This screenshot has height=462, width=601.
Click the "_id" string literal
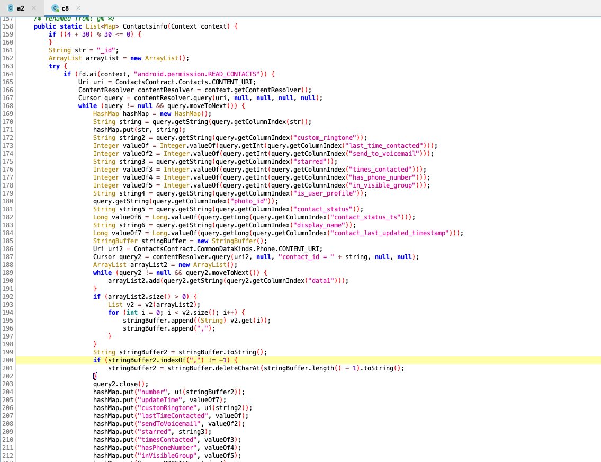pyautogui.click(x=106, y=50)
